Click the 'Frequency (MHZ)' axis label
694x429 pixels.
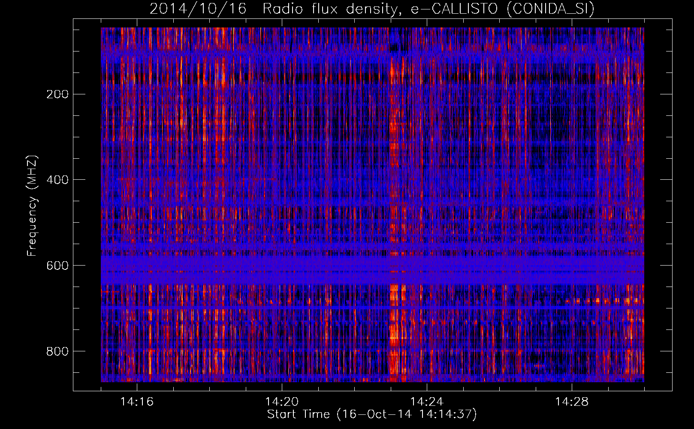click(x=32, y=205)
